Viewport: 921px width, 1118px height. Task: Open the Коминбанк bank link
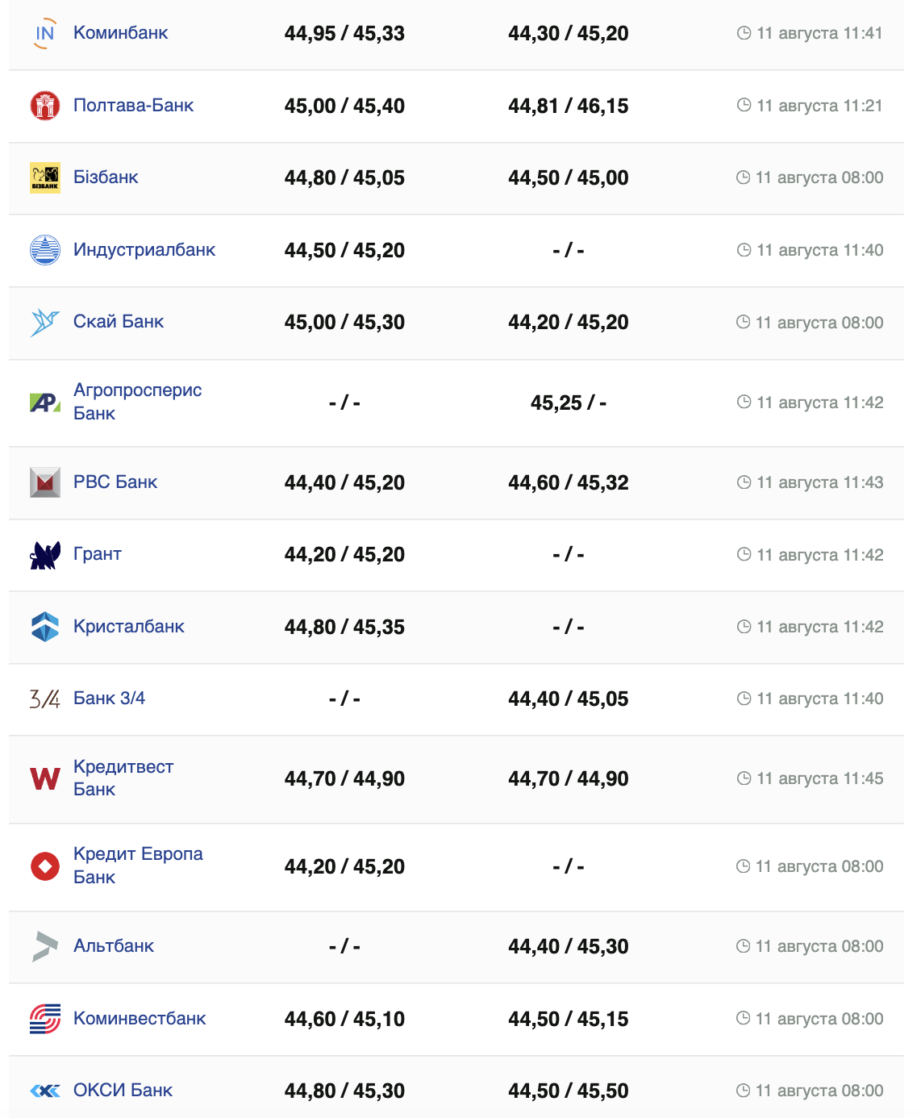(121, 33)
